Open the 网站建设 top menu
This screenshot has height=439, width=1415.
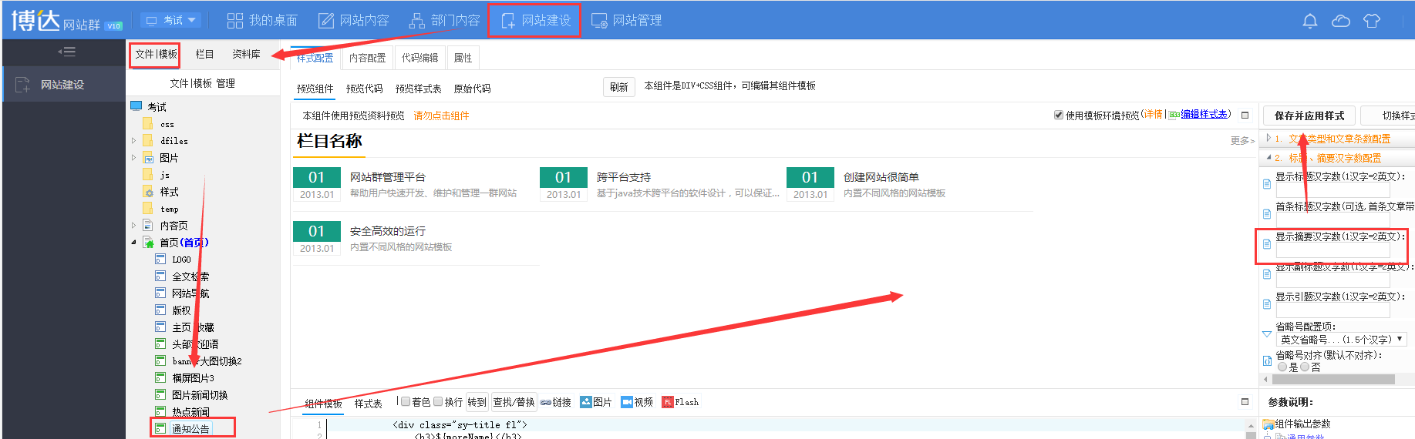[536, 21]
